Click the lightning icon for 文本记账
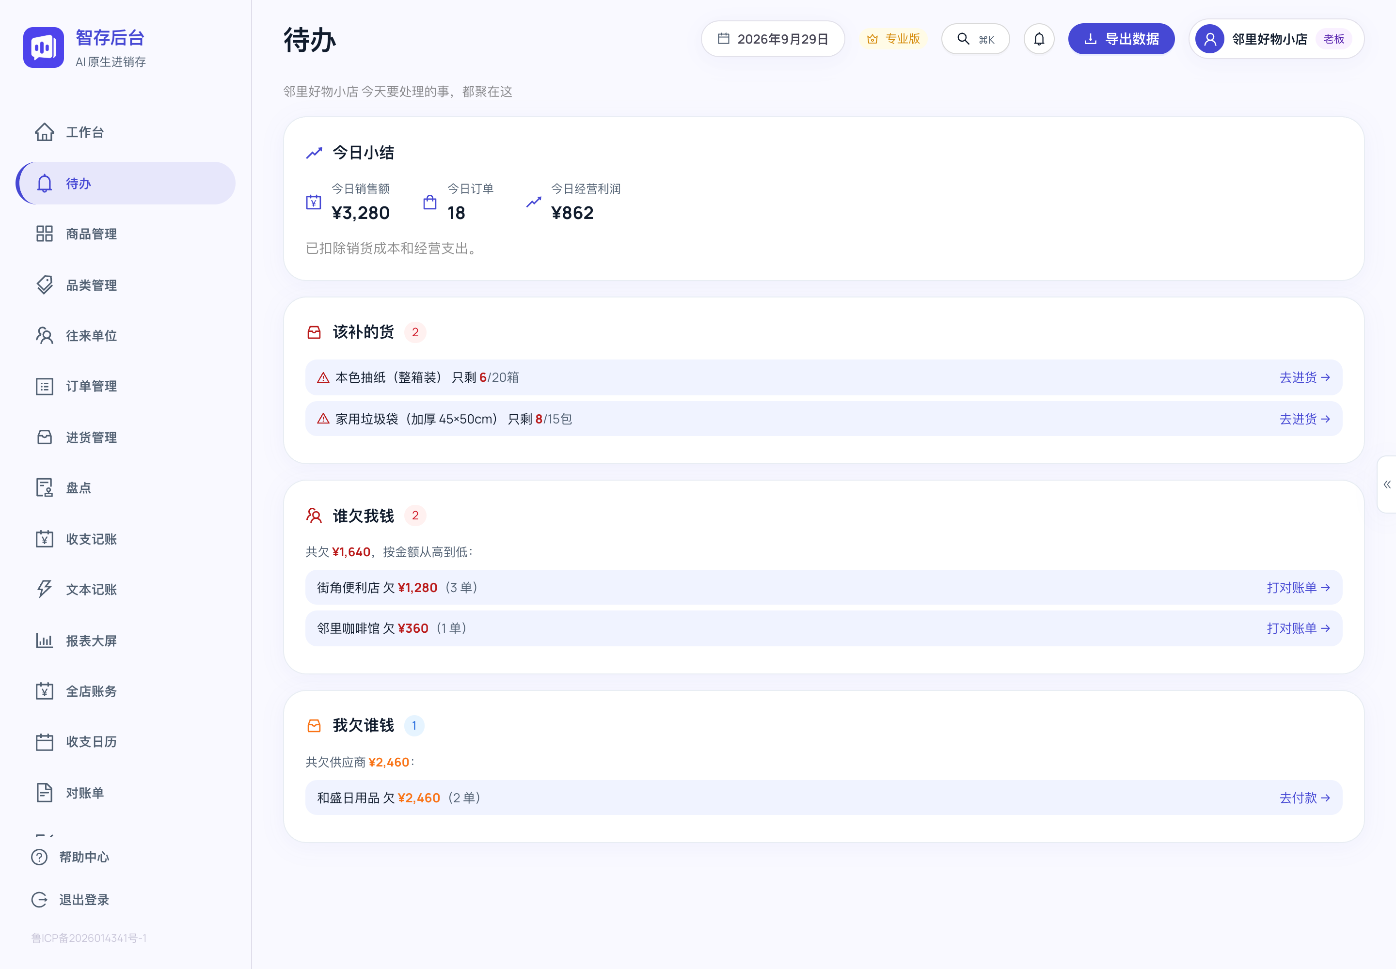Screen dimensions: 1396x969 [x=44, y=590]
